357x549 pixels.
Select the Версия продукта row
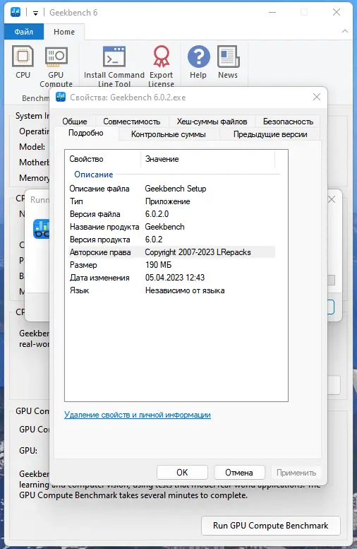coord(171,240)
